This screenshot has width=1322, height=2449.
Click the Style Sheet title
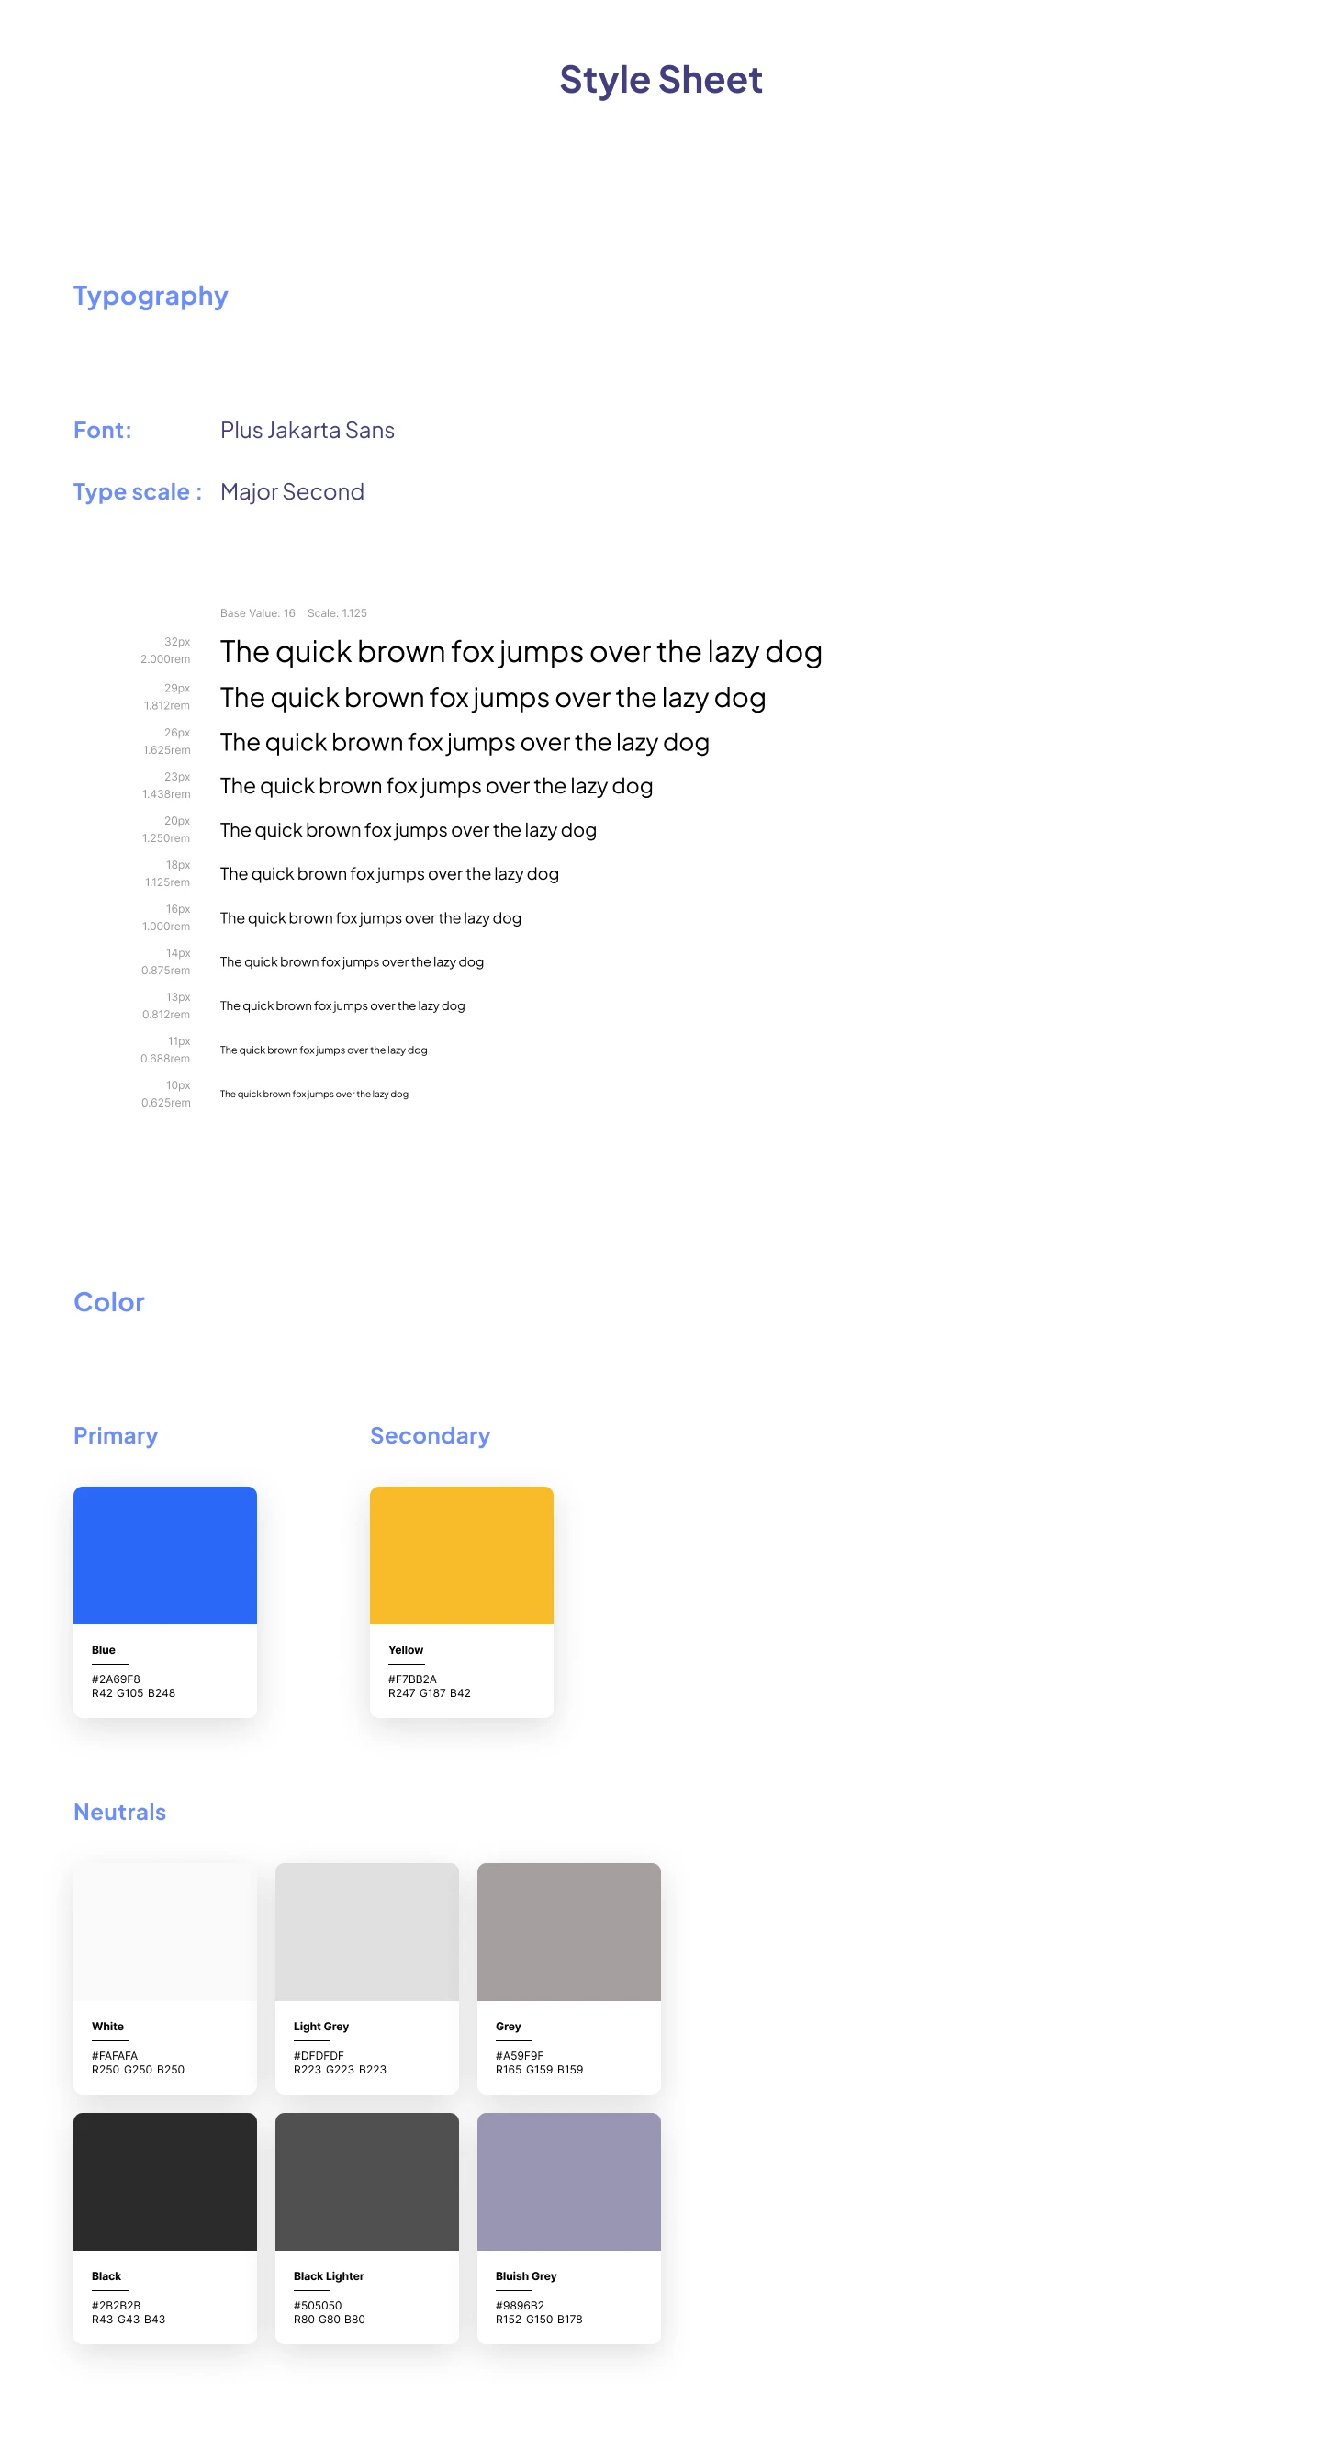(x=660, y=80)
